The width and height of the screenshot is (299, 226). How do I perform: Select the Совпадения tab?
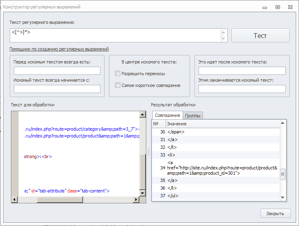click(x=167, y=115)
